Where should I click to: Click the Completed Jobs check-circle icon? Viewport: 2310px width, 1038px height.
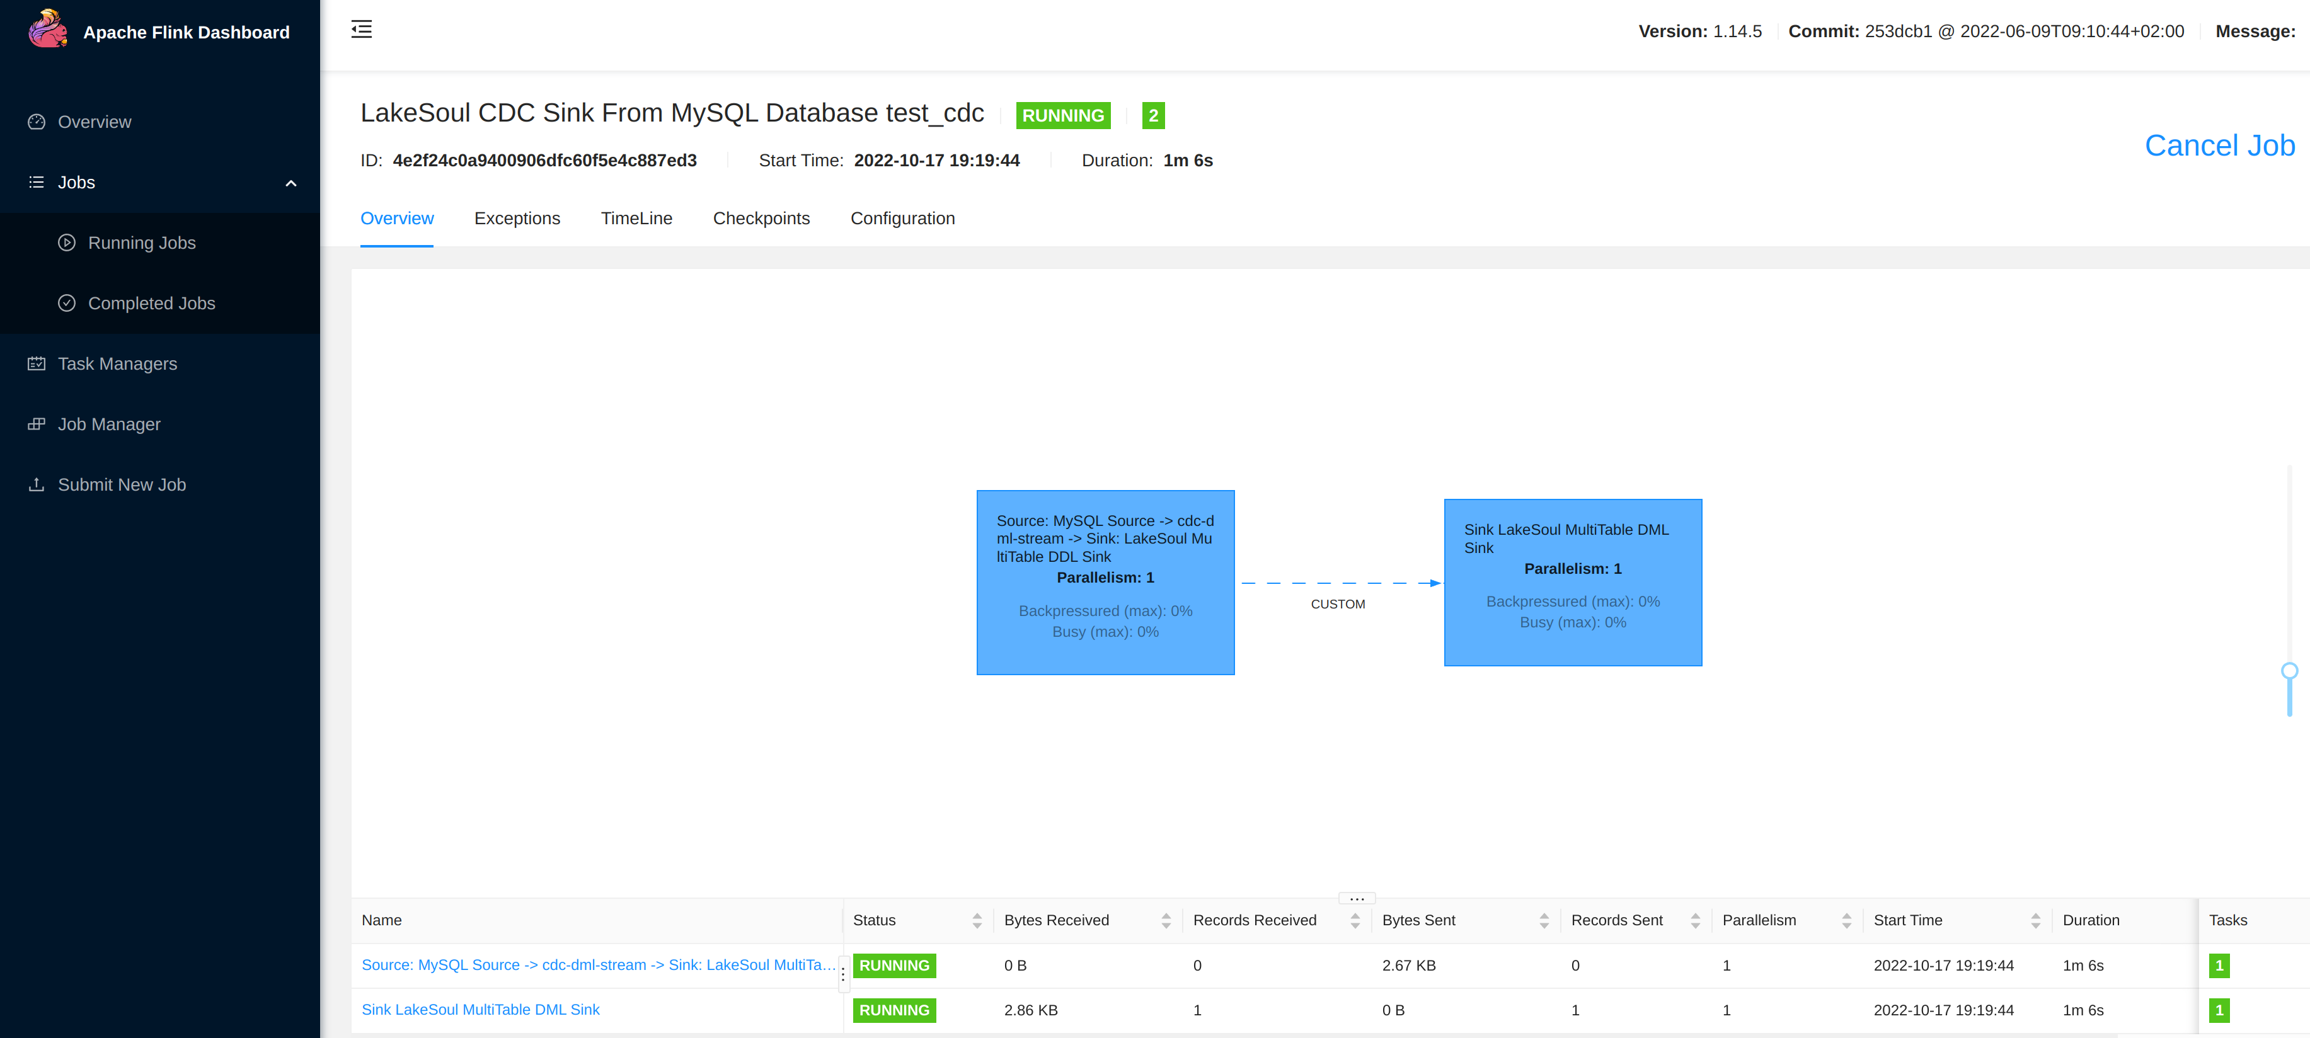66,303
